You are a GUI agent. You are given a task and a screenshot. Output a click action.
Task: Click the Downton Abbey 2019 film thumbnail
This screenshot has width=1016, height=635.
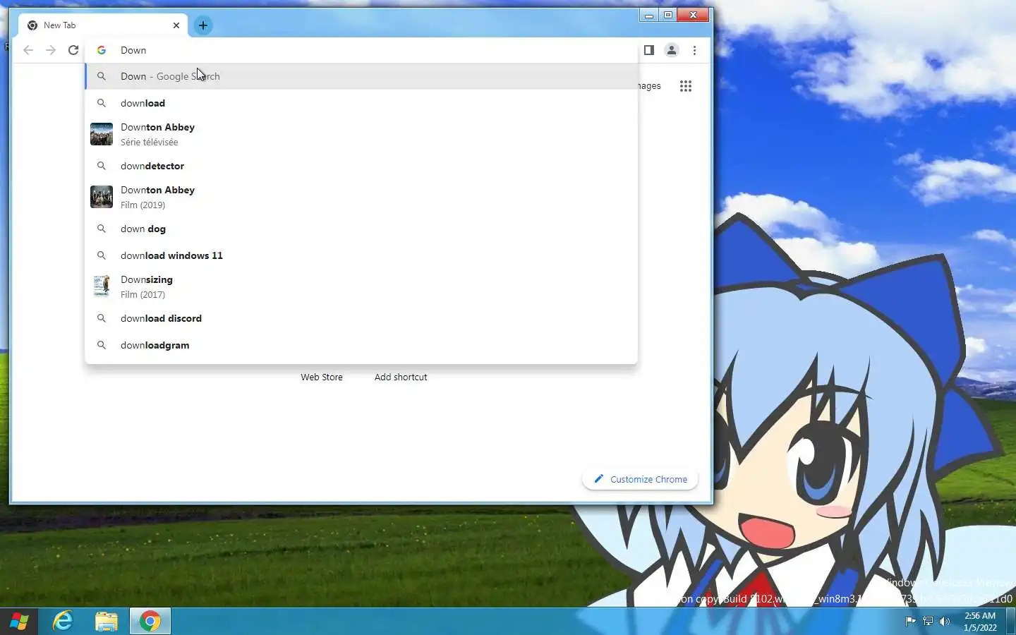[x=102, y=197]
